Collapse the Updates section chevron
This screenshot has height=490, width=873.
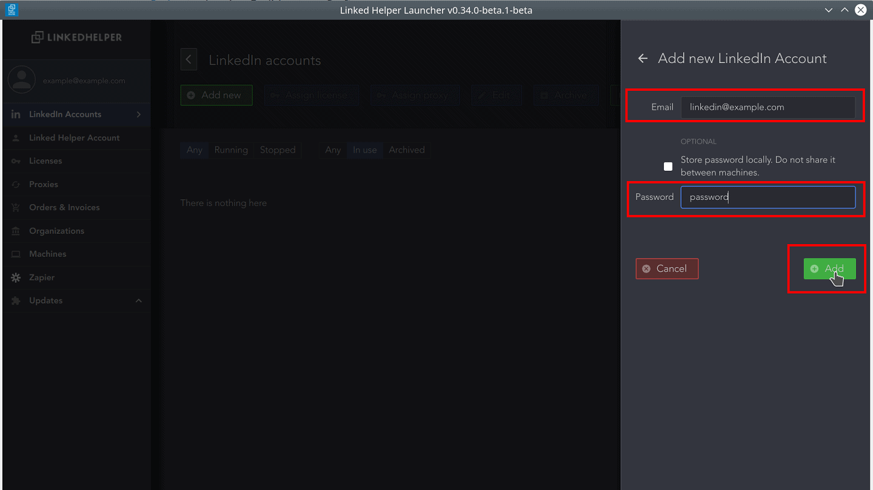[x=139, y=301]
